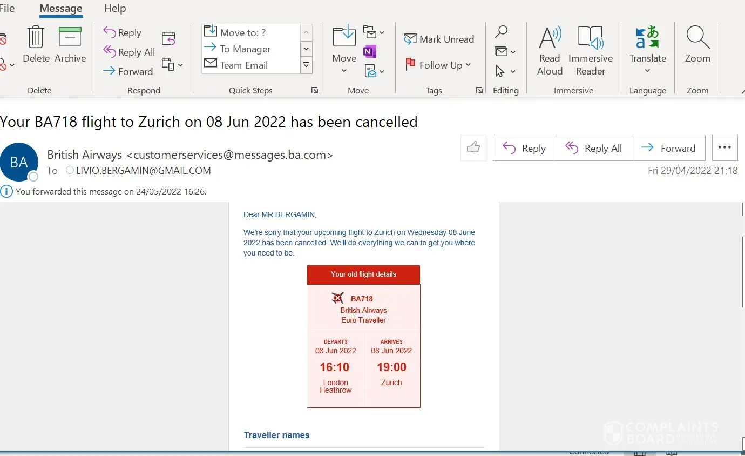Open the Related dropdown in Editing group

click(x=505, y=52)
